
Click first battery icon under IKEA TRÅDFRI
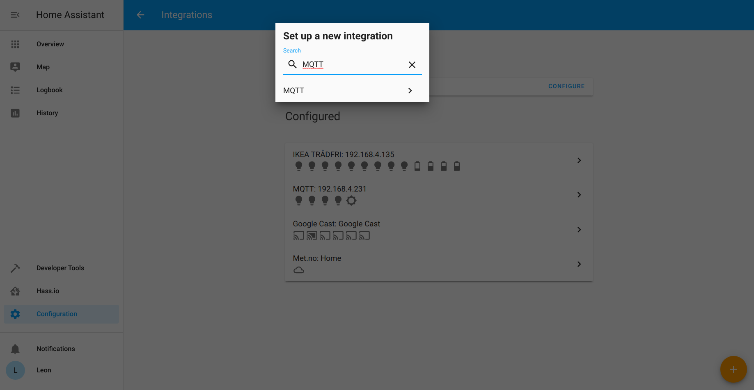[417, 166]
